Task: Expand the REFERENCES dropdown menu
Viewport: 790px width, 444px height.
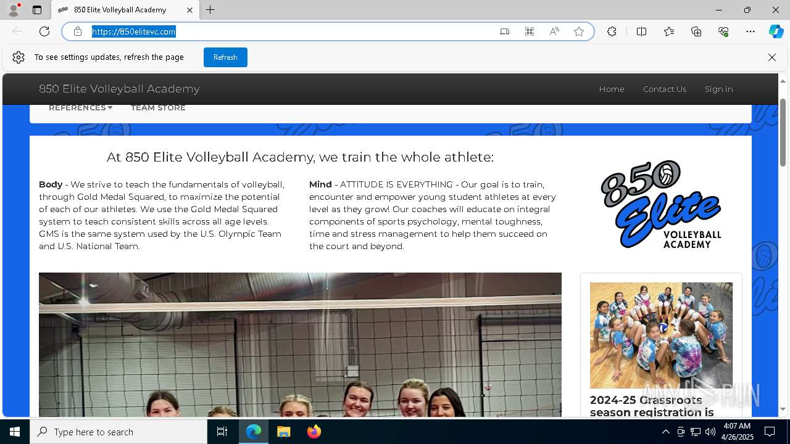Action: pos(80,108)
